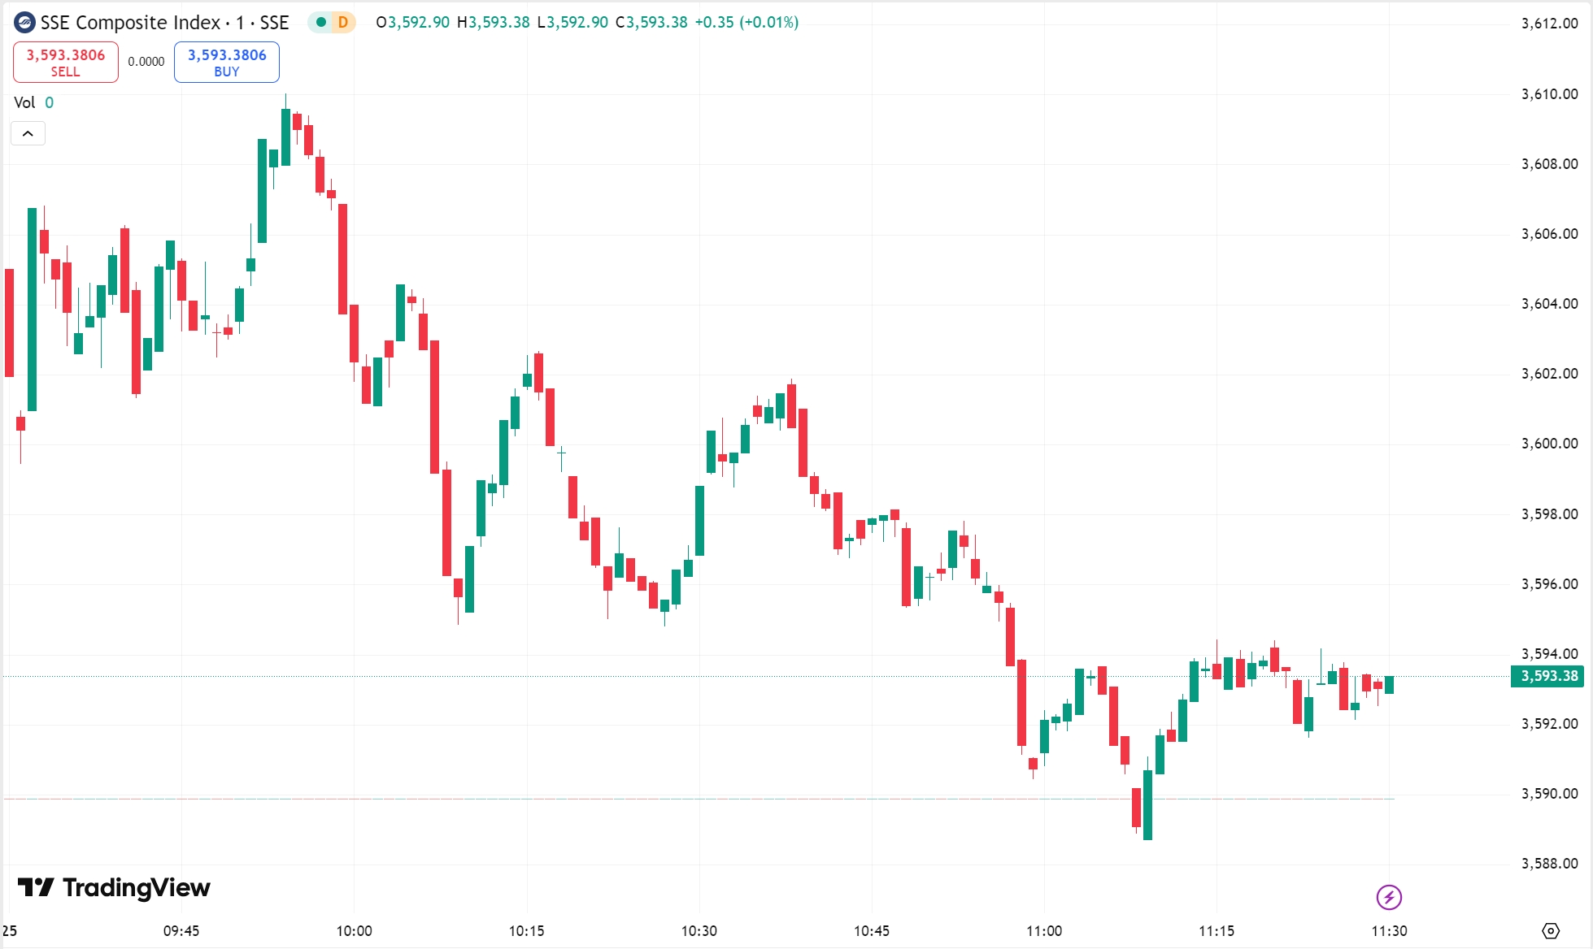Click the 09:45 time axis label
This screenshot has width=1593, height=949.
pos(181,931)
